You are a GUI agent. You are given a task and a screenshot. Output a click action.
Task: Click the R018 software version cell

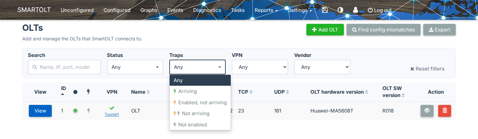[x=388, y=111]
